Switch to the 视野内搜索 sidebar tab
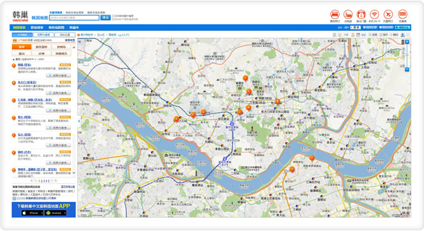The image size is (424, 231). click(44, 35)
